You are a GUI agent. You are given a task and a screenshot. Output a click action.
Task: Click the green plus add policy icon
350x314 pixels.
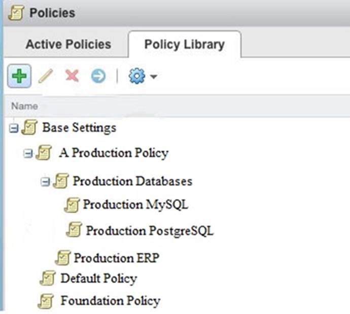[x=19, y=76]
